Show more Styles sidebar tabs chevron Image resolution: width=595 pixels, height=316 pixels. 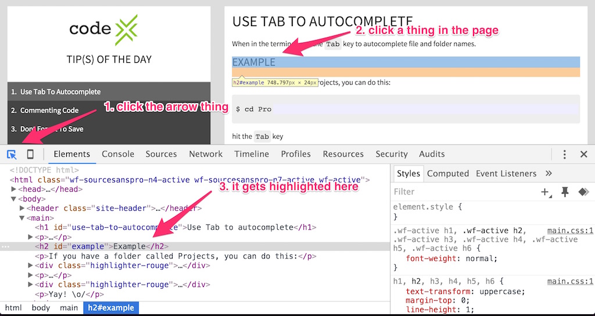[x=549, y=173]
